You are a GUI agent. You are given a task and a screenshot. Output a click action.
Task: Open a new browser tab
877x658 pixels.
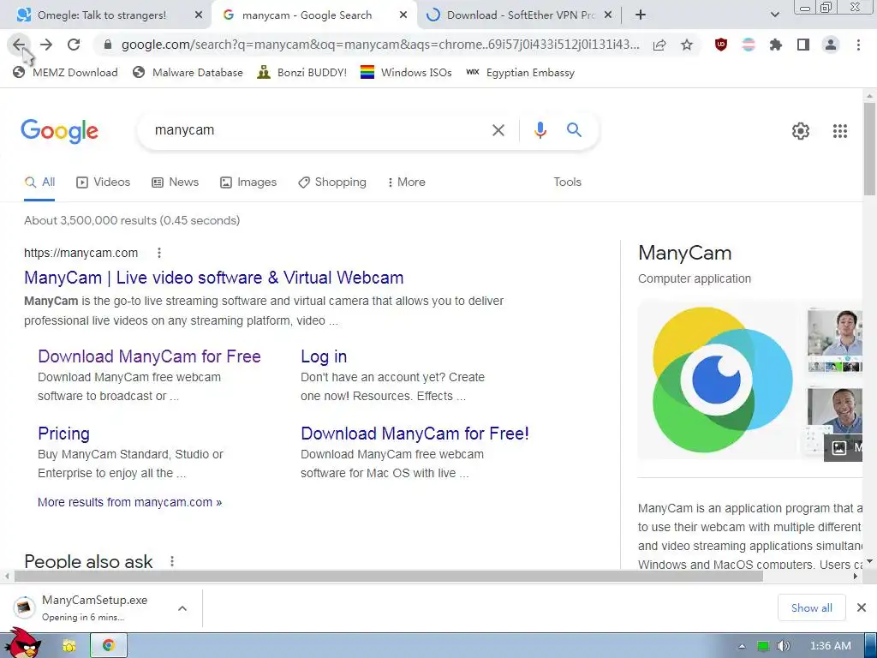(x=641, y=15)
